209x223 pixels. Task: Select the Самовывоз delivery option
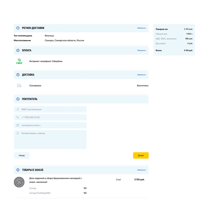pyautogui.click(x=35, y=86)
